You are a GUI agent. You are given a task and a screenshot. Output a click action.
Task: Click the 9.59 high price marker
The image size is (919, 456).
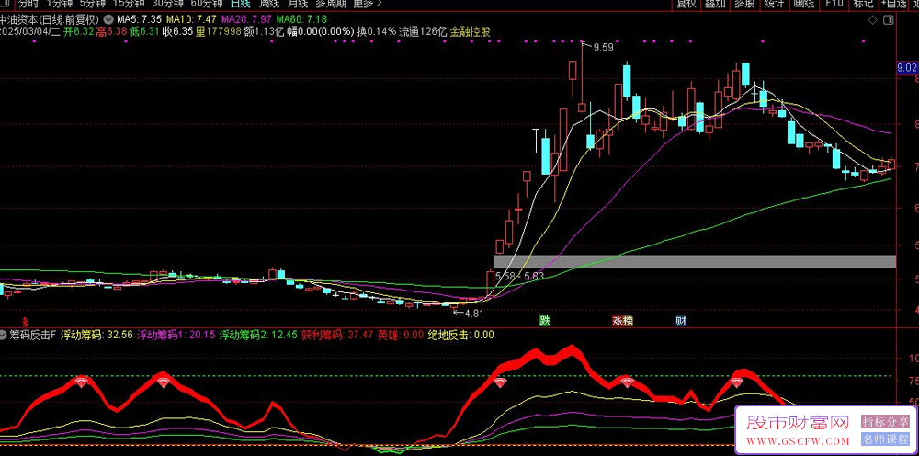click(x=603, y=48)
